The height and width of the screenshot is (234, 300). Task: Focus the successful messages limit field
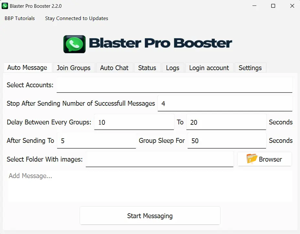[x=225, y=103]
